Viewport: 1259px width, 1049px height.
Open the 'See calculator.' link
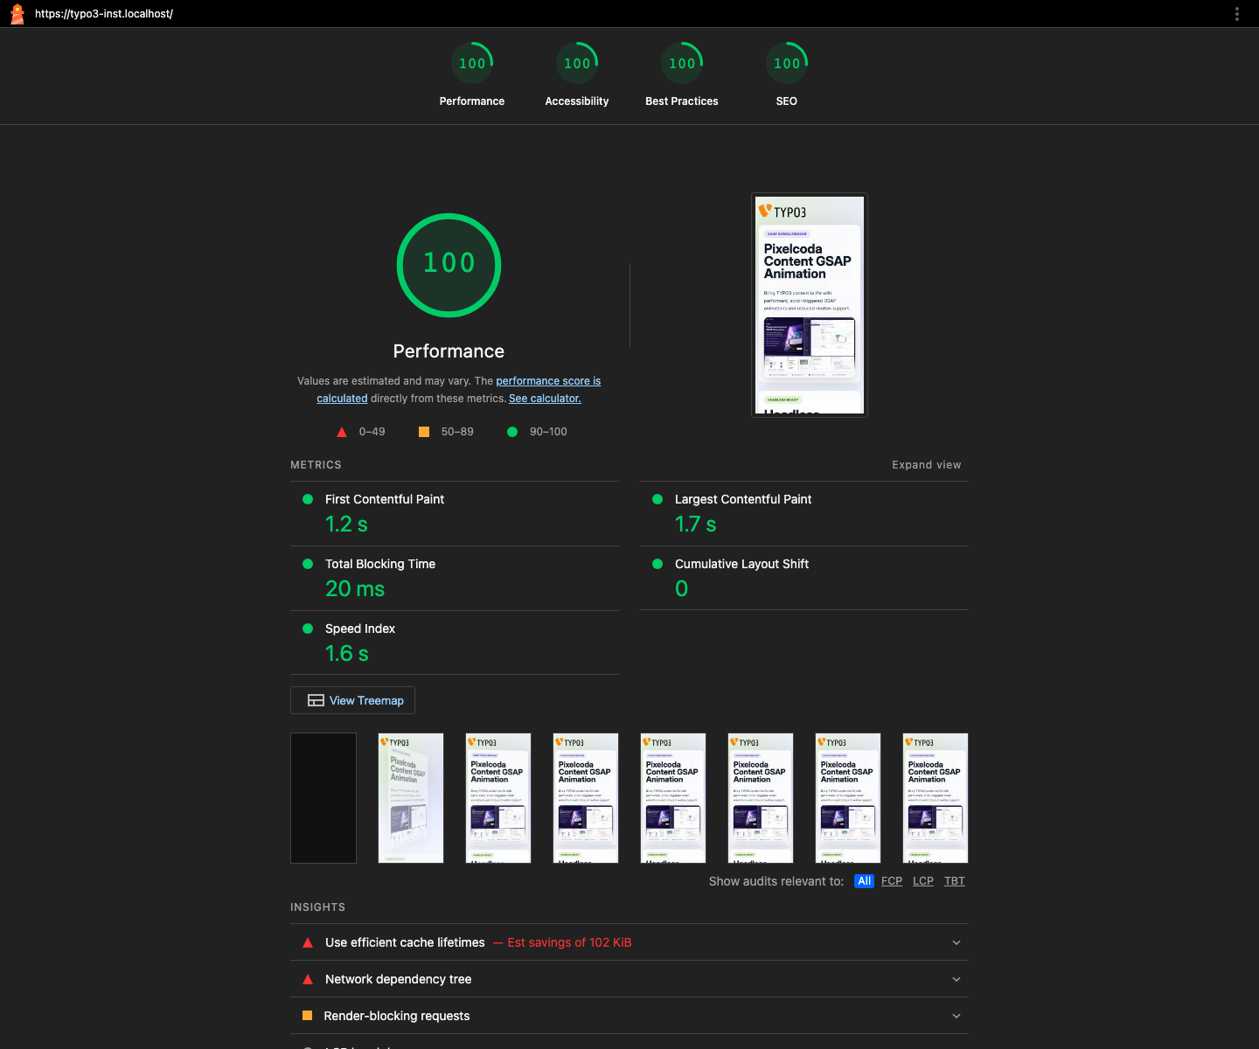click(545, 399)
